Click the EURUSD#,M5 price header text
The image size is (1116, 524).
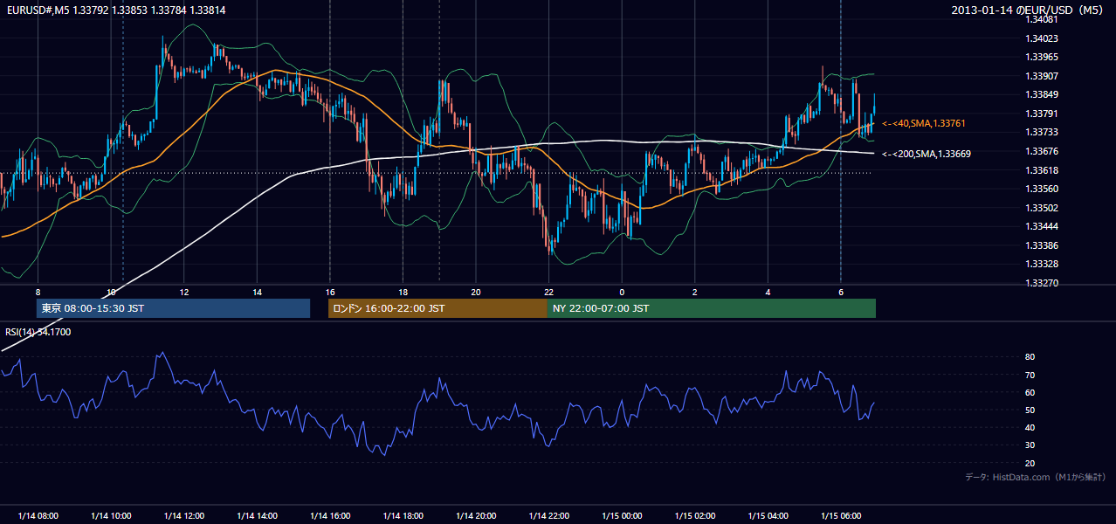click(x=114, y=10)
